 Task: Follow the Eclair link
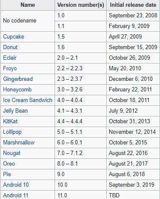(x=10, y=58)
